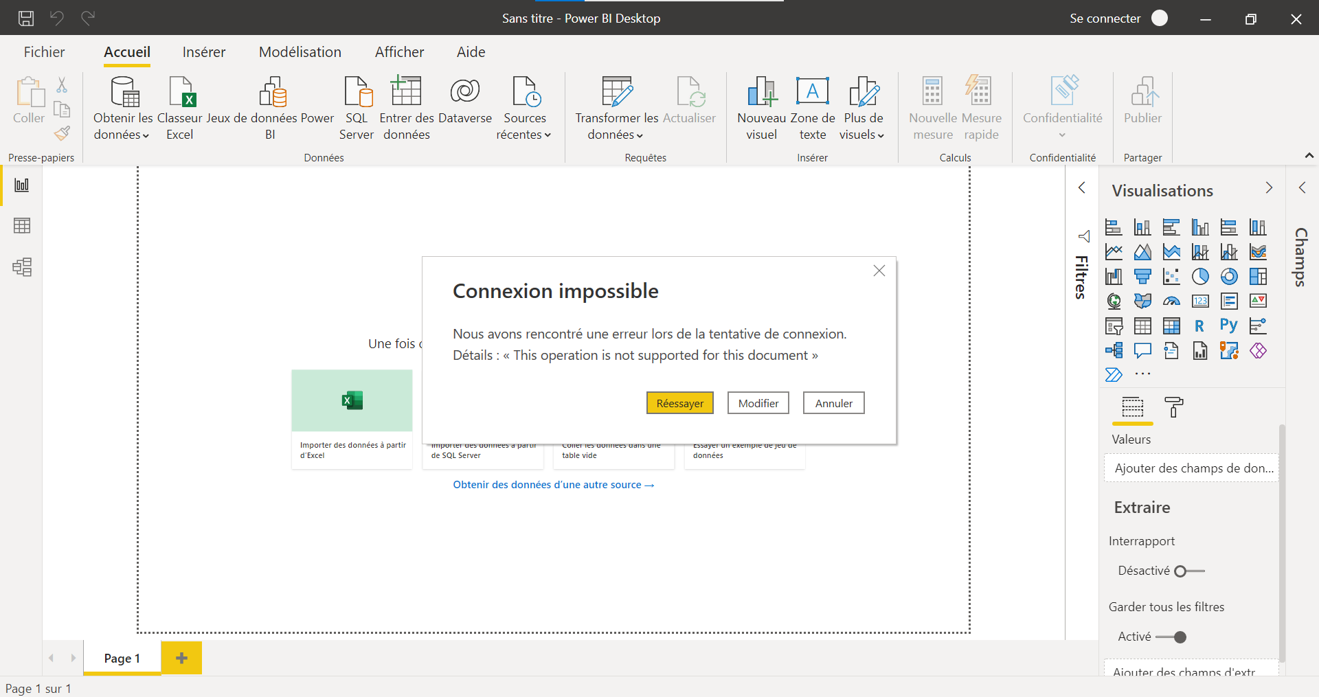This screenshot has width=1319, height=697.
Task: Close the Connexion impossible dialog
Action: pyautogui.click(x=879, y=271)
